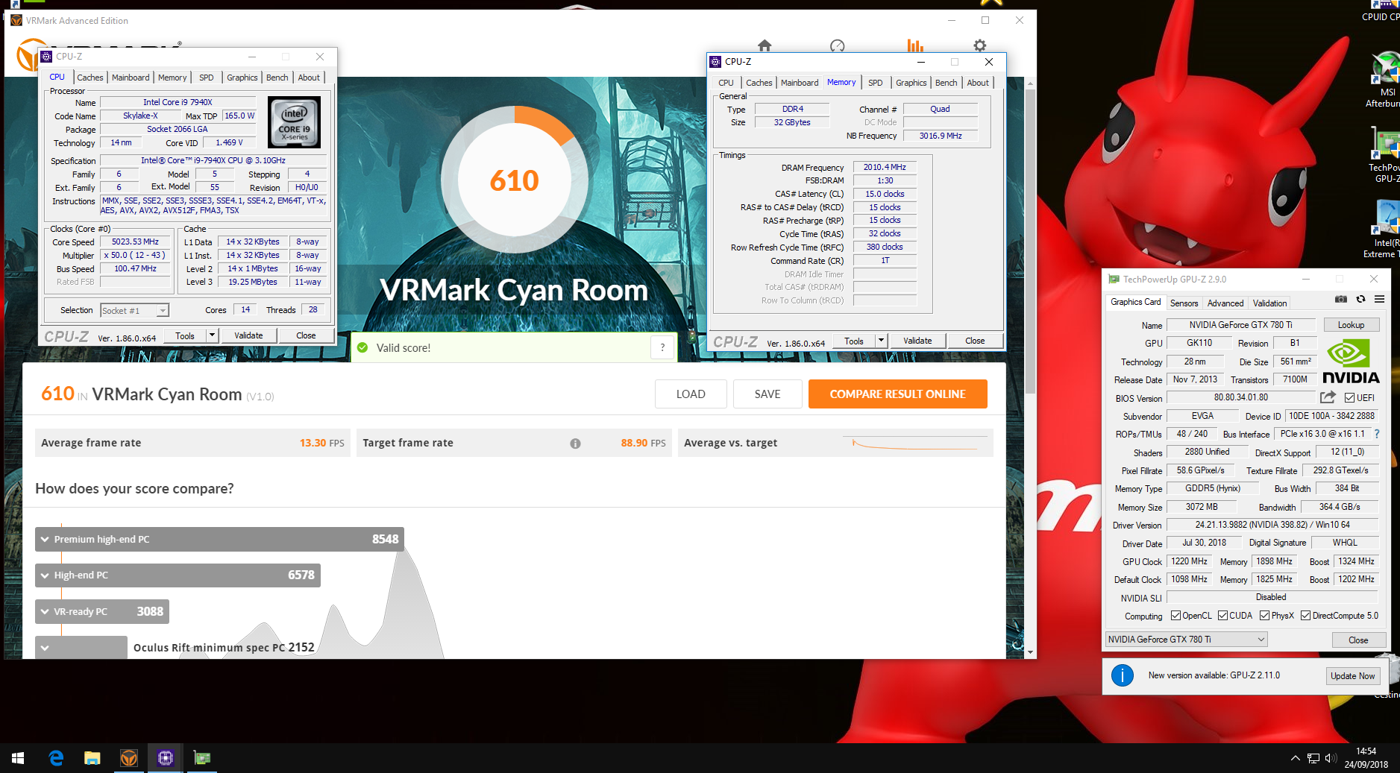1400x773 pixels.
Task: Open VRMark settings gear icon
Action: pos(979,45)
